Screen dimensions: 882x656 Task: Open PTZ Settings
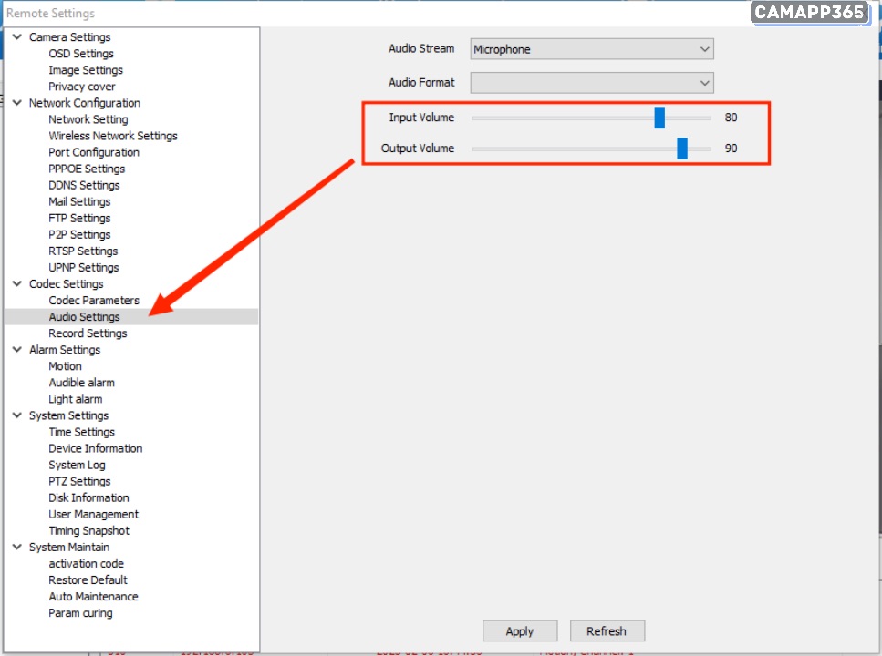79,481
